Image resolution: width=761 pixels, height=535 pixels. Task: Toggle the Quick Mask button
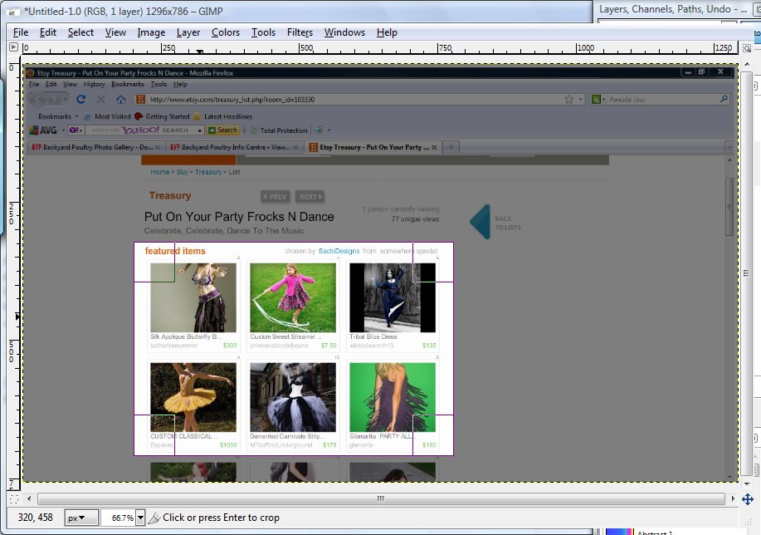(x=13, y=498)
